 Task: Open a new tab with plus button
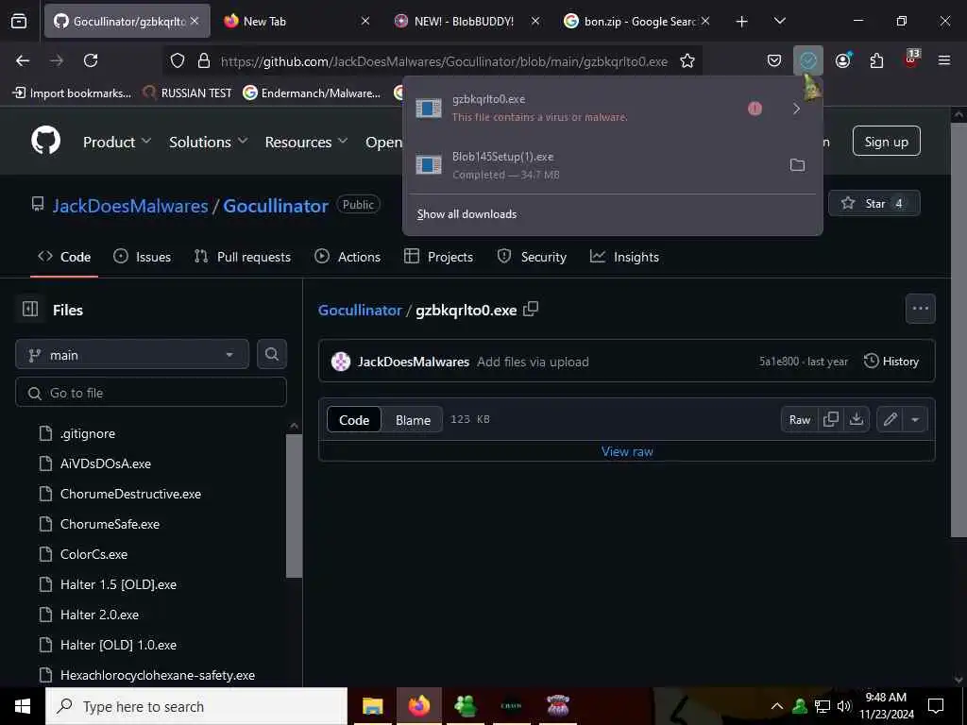[x=742, y=22]
